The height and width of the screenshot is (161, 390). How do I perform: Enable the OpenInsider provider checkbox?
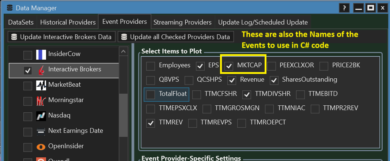(28, 147)
